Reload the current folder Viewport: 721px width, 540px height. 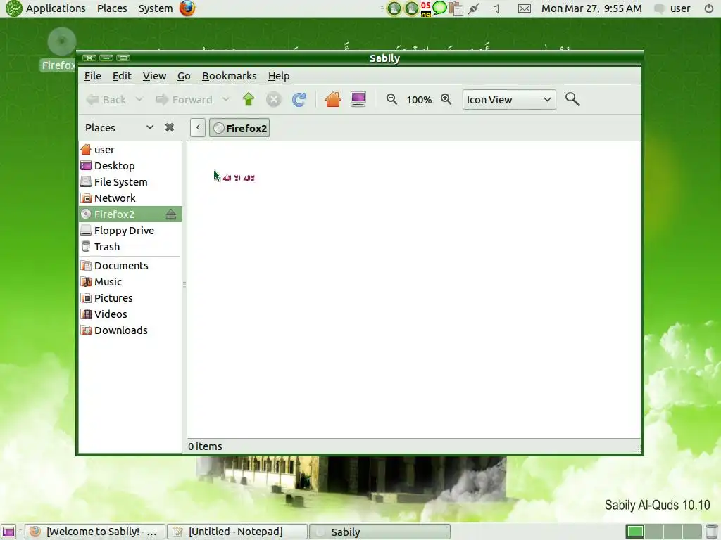click(299, 100)
